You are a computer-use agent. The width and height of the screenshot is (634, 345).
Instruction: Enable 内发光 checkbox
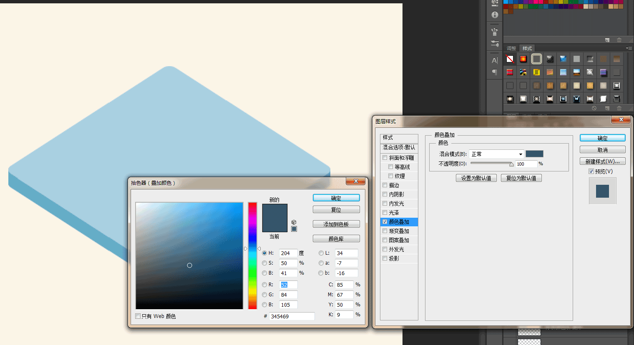[385, 204]
